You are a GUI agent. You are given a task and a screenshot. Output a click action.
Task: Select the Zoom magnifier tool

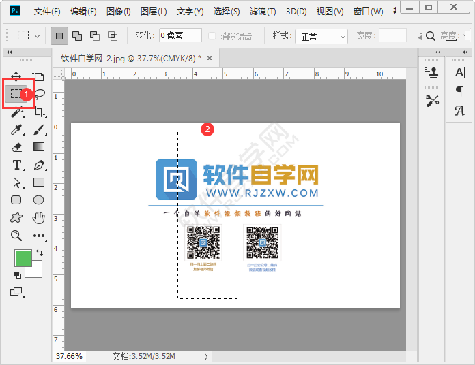click(x=16, y=236)
